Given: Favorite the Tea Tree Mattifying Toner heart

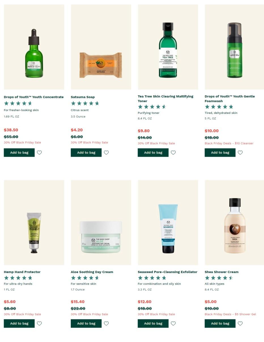Looking at the screenshot, I should point(173,153).
